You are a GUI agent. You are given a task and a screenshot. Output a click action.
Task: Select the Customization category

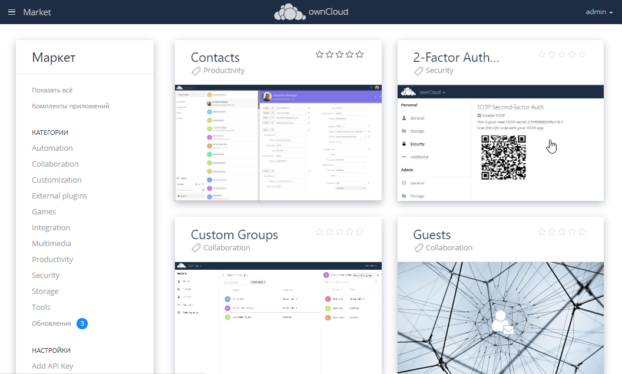pyautogui.click(x=57, y=180)
